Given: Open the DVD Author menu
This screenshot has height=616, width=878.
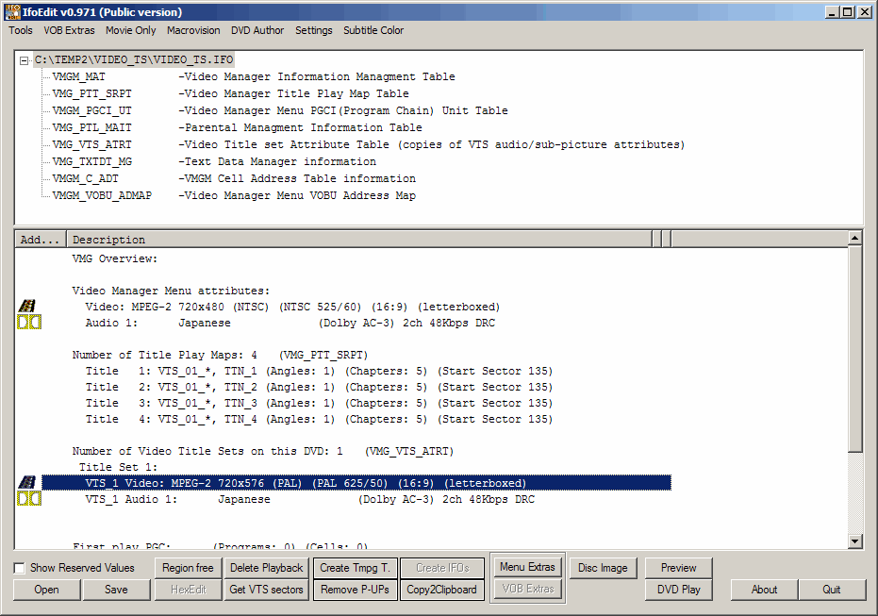Looking at the screenshot, I should 257,30.
